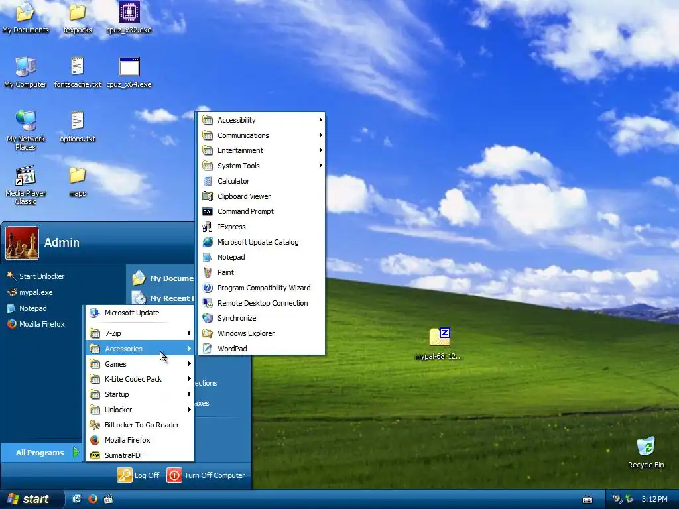Select My Computer desktop icon

click(25, 72)
